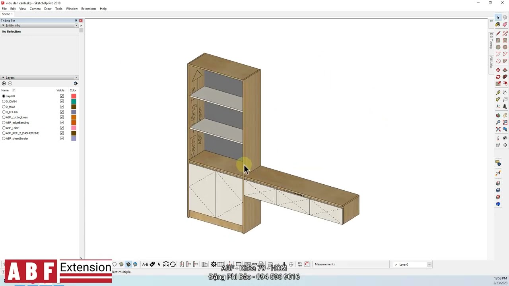The height and width of the screenshot is (286, 509).
Task: Toggle visibility of Layer0
Action: [x=62, y=96]
